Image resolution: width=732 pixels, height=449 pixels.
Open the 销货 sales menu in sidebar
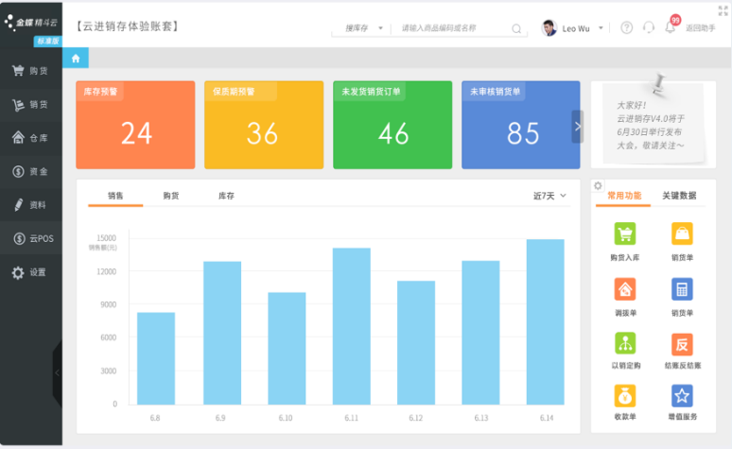point(31,105)
